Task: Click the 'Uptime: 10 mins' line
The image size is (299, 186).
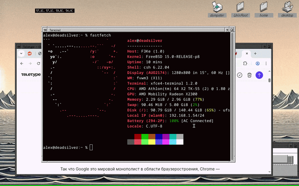Action: [145, 62]
